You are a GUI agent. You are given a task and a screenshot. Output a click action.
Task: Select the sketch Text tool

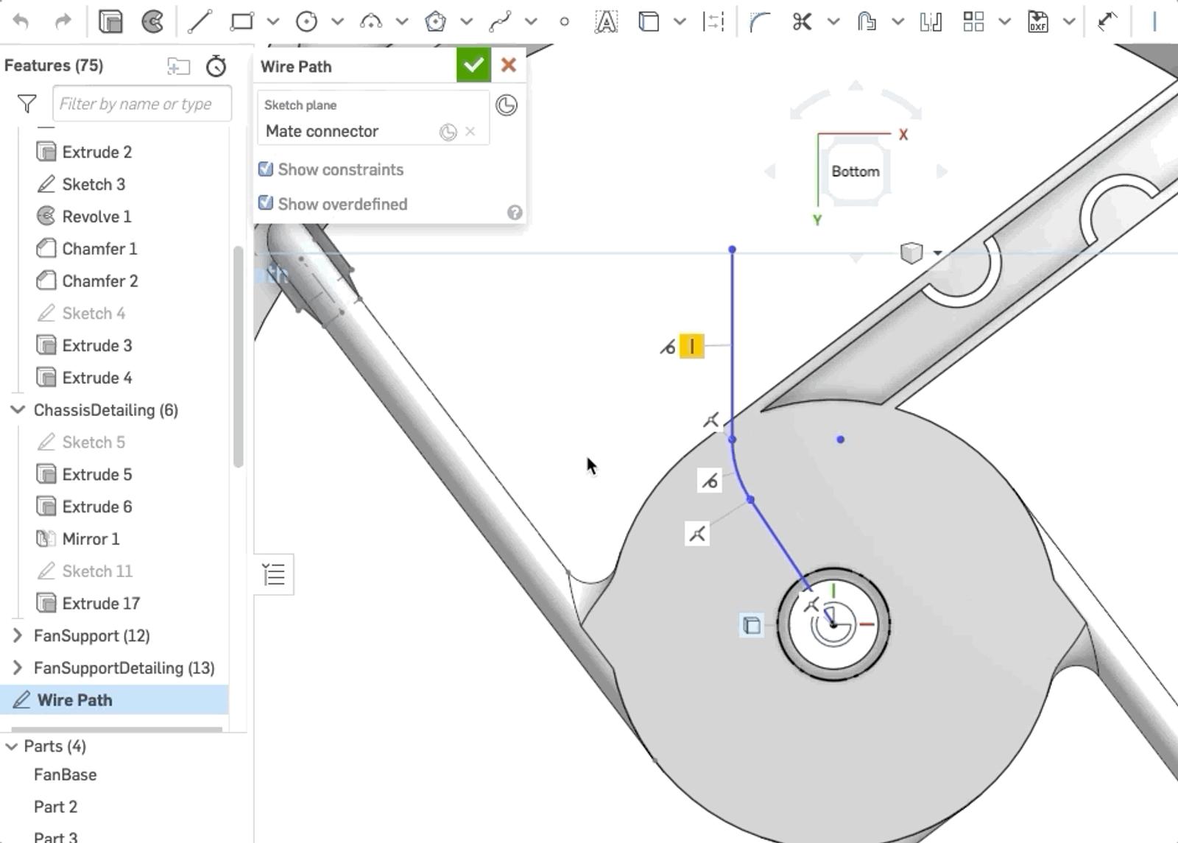point(605,21)
